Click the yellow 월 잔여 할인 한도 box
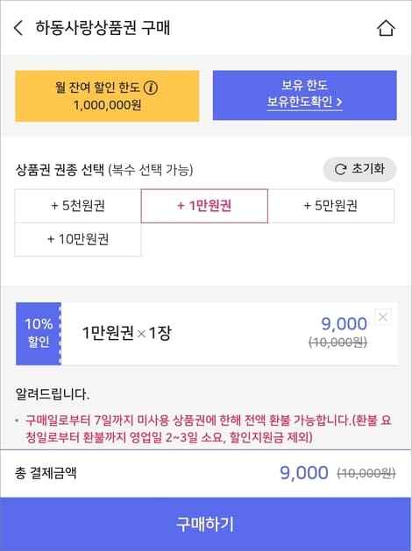The image size is (412, 551). point(107,96)
